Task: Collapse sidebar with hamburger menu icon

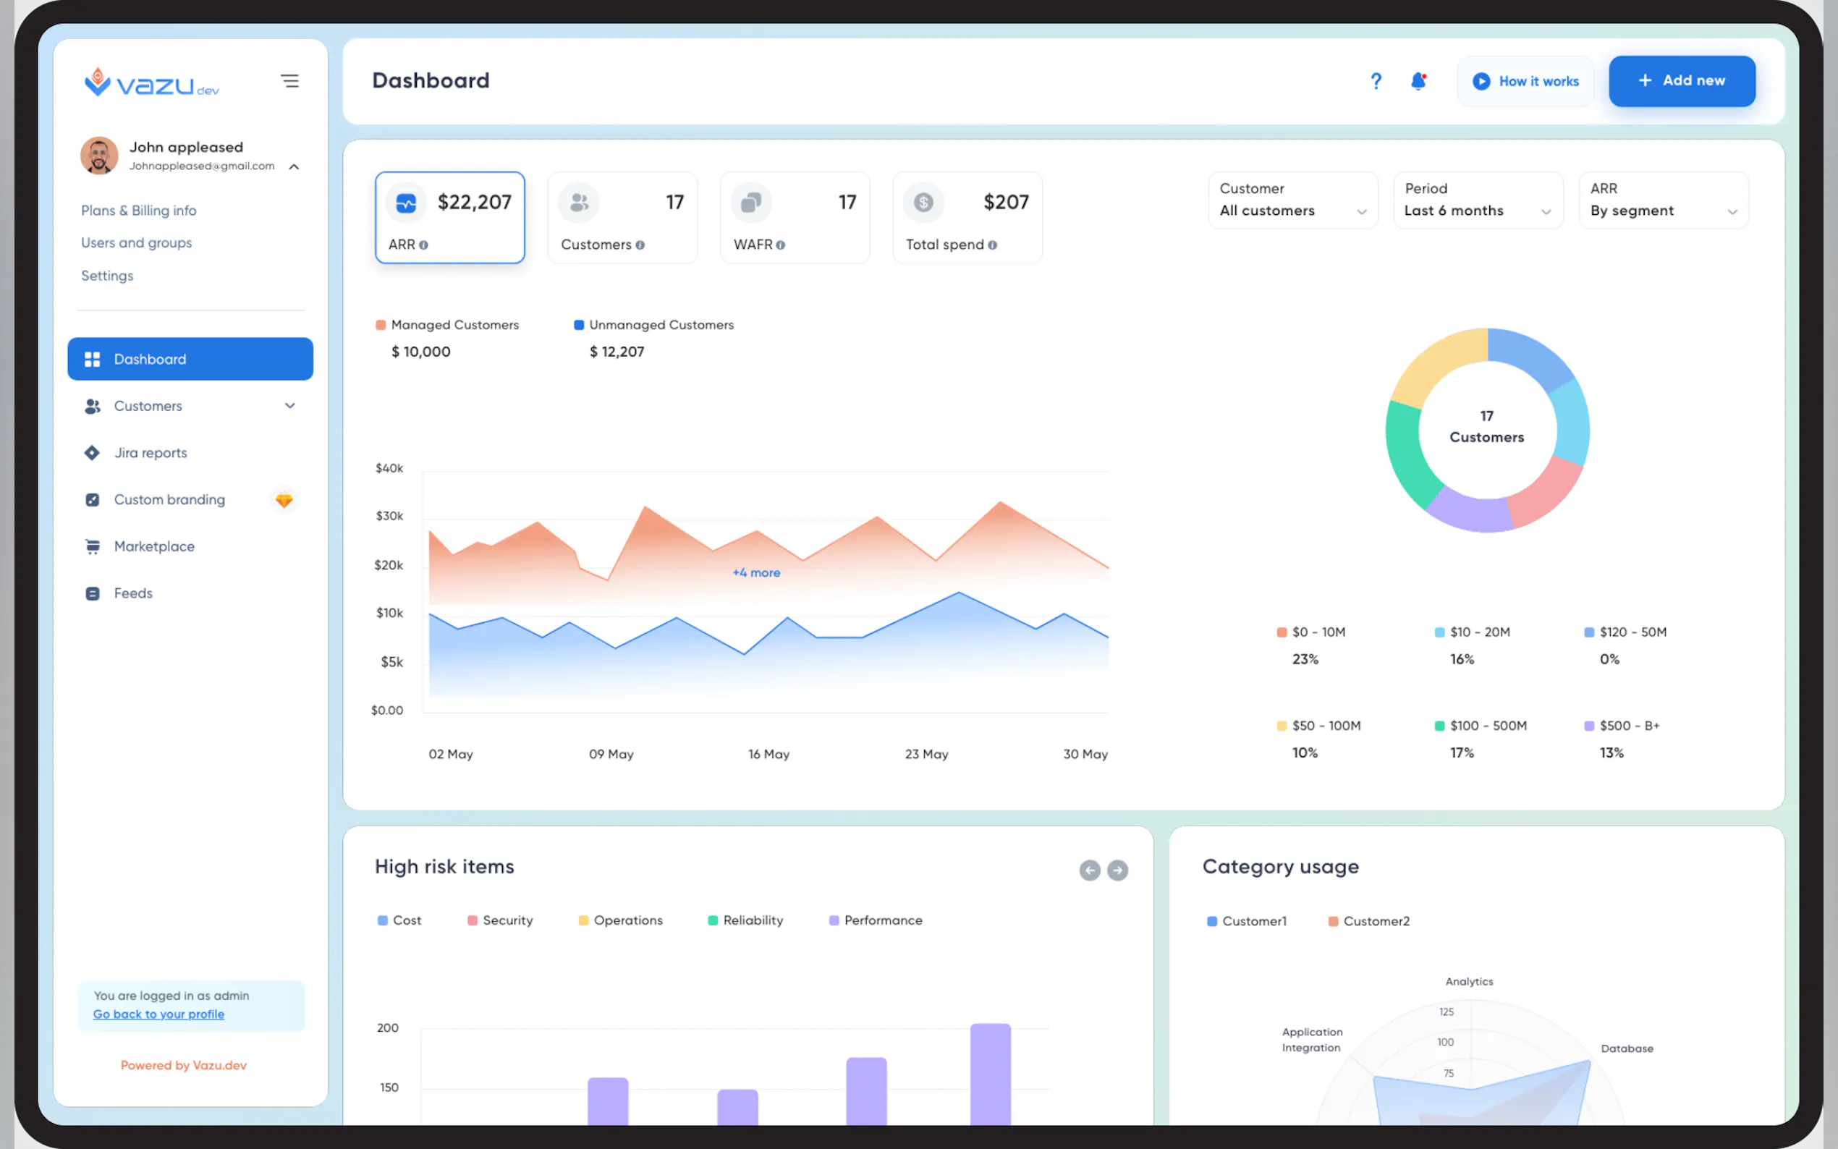Action: click(289, 80)
